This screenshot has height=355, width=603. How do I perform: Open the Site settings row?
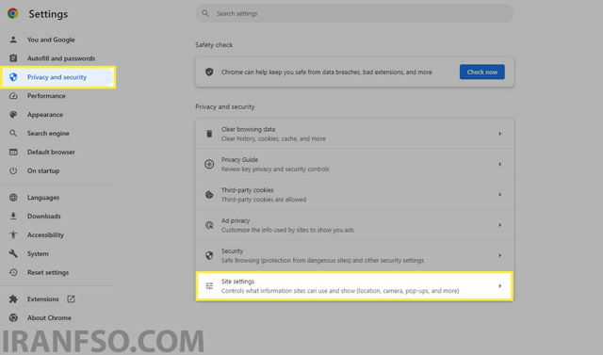(354, 286)
